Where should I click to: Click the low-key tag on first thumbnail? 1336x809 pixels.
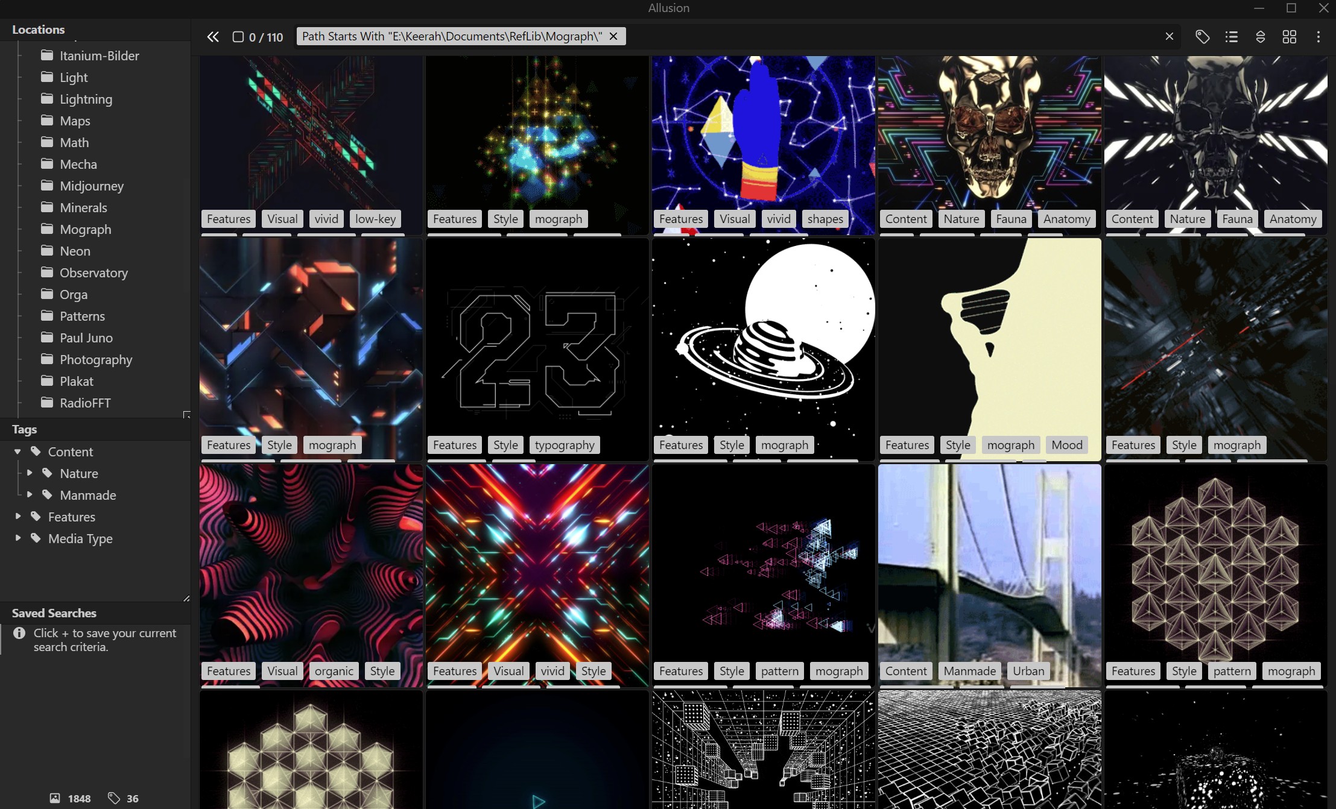375,219
